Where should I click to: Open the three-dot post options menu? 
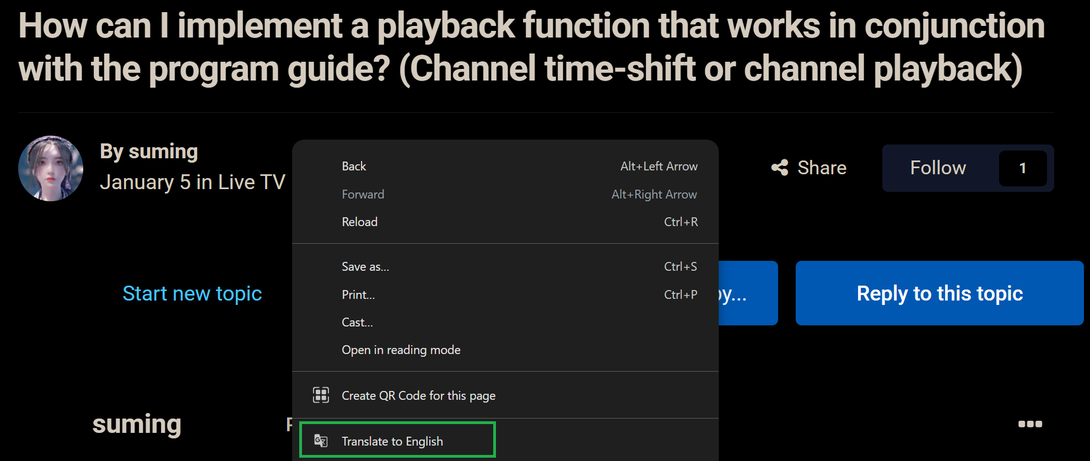tap(1029, 424)
